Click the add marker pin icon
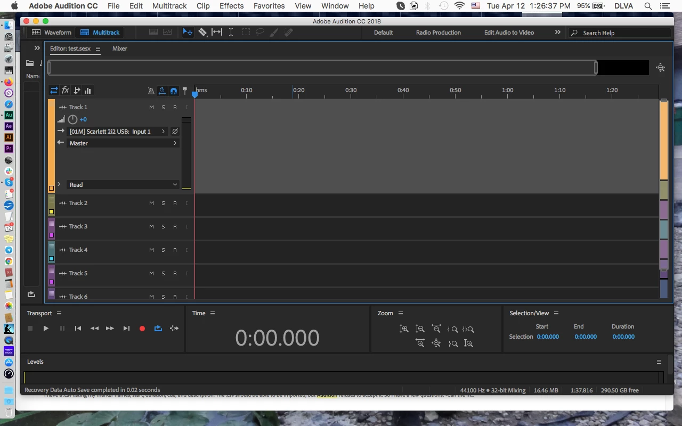The image size is (682, 426). (185, 91)
